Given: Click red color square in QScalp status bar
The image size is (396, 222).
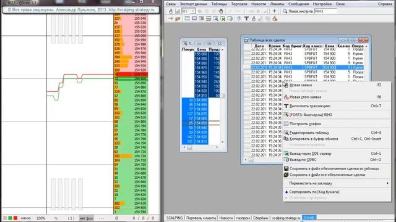Looking at the screenshot, I should [x=15, y=218].
